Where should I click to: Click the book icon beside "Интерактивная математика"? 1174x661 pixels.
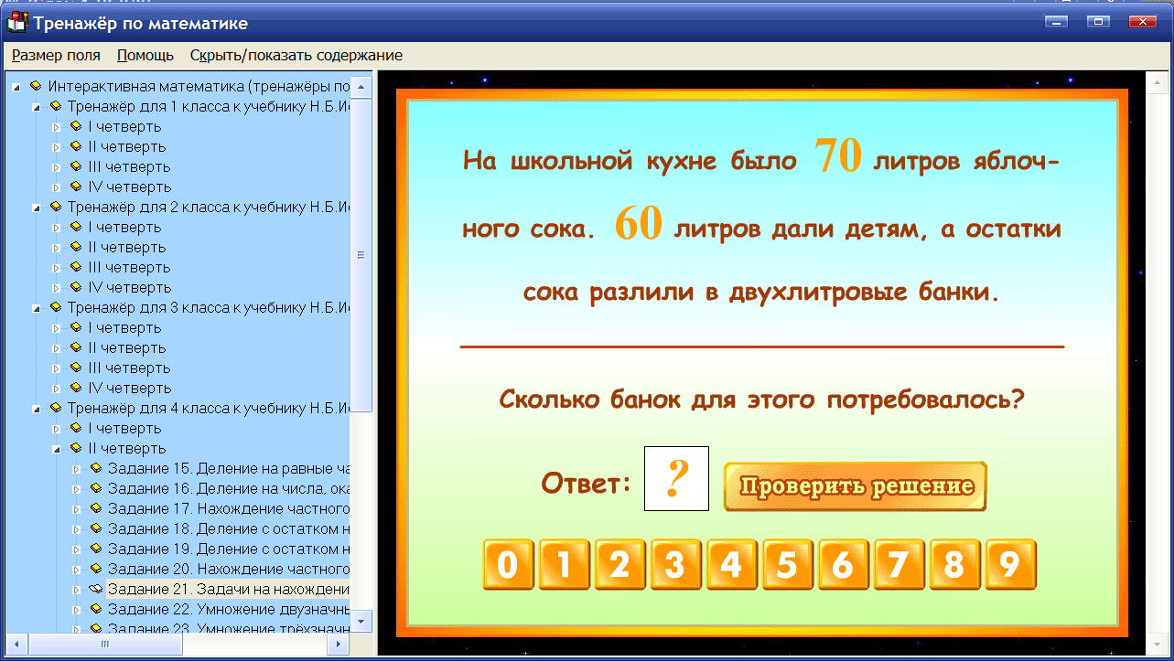pyautogui.click(x=35, y=86)
